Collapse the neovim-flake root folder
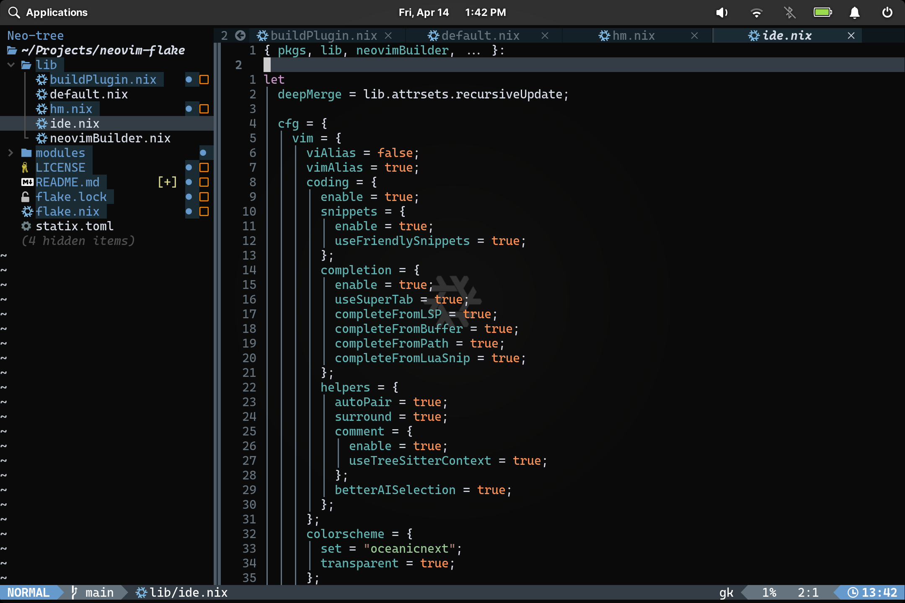Viewport: 905px width, 603px height. coord(12,51)
